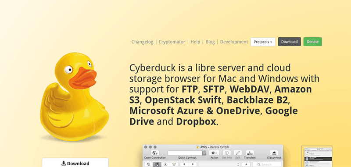The image size is (351, 167).
Task: Expand the Protocols dropdown
Action: coord(263,42)
